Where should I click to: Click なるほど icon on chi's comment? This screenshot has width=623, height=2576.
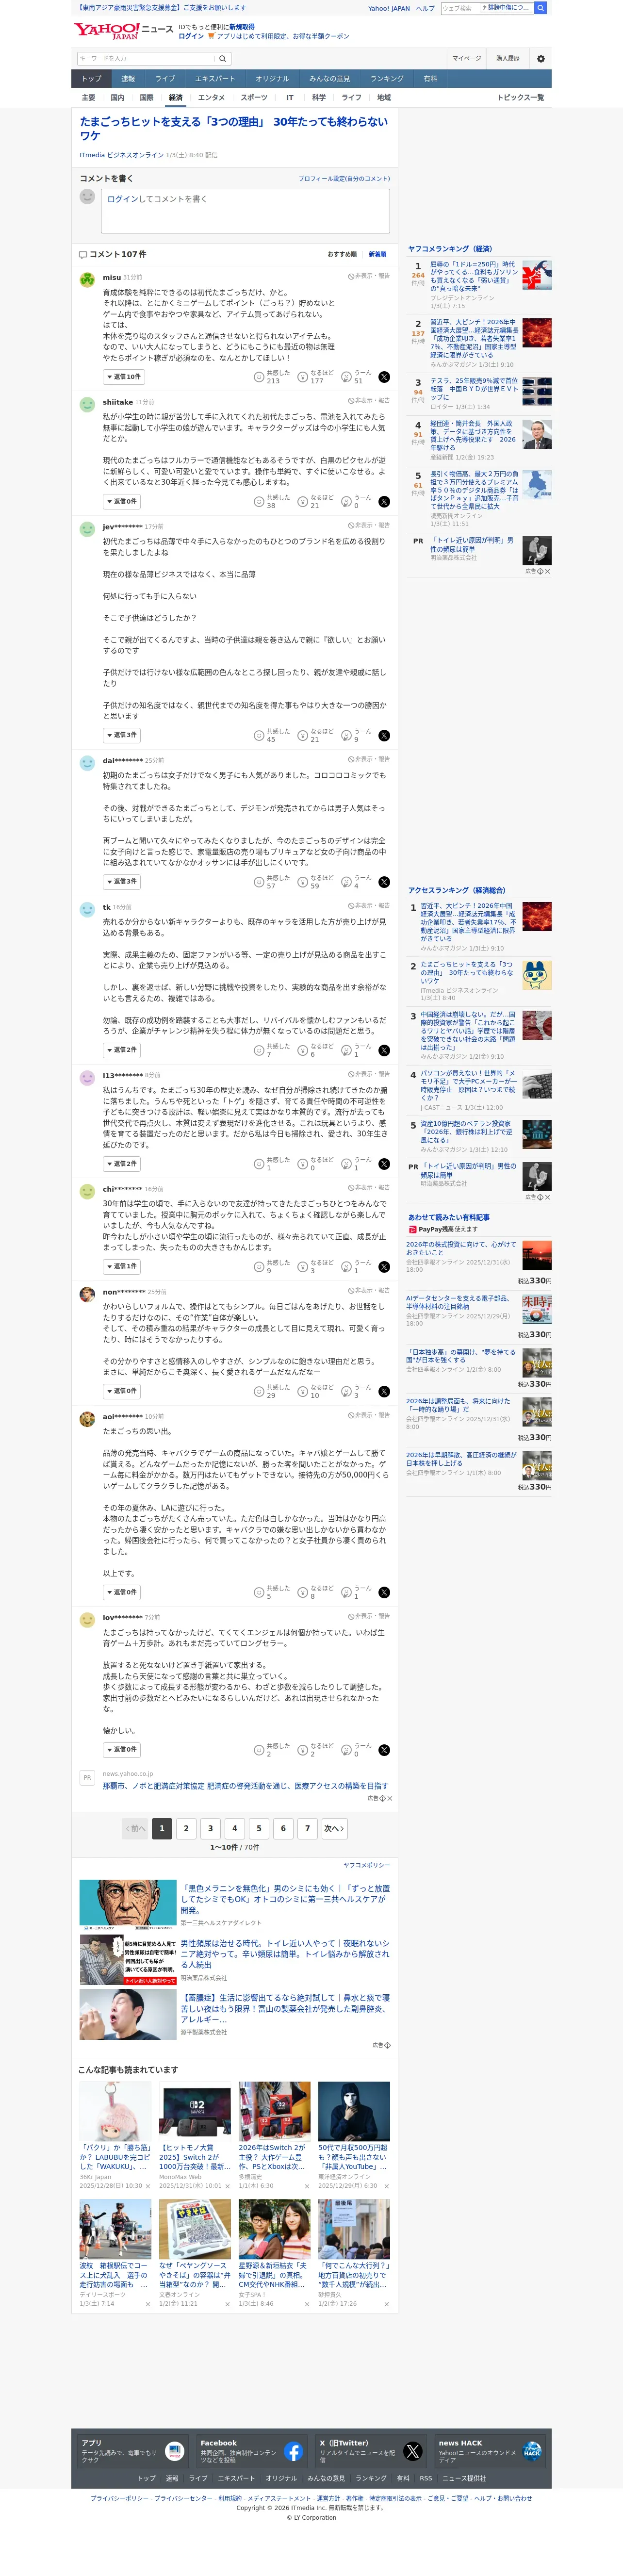303,1267
